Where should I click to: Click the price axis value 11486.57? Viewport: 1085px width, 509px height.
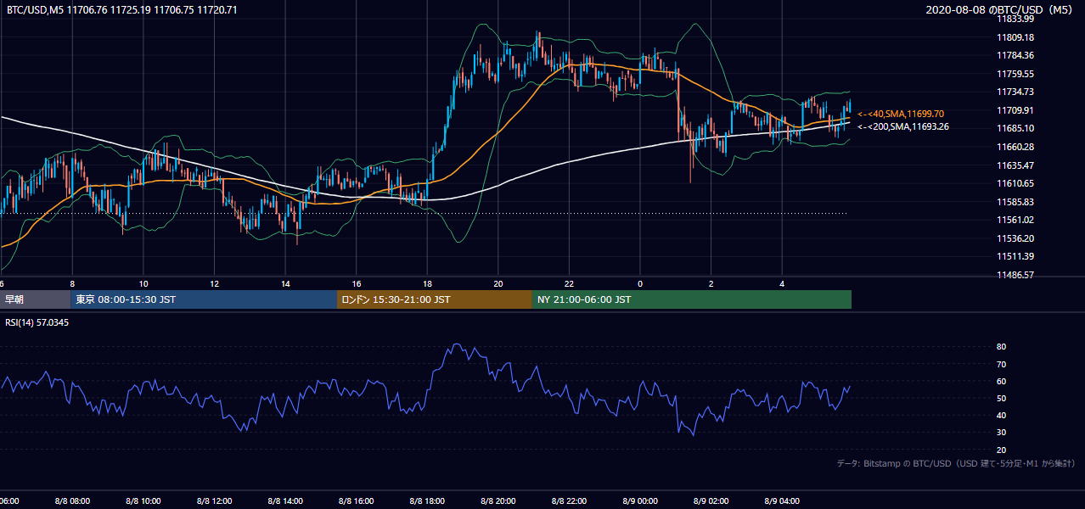1015,275
